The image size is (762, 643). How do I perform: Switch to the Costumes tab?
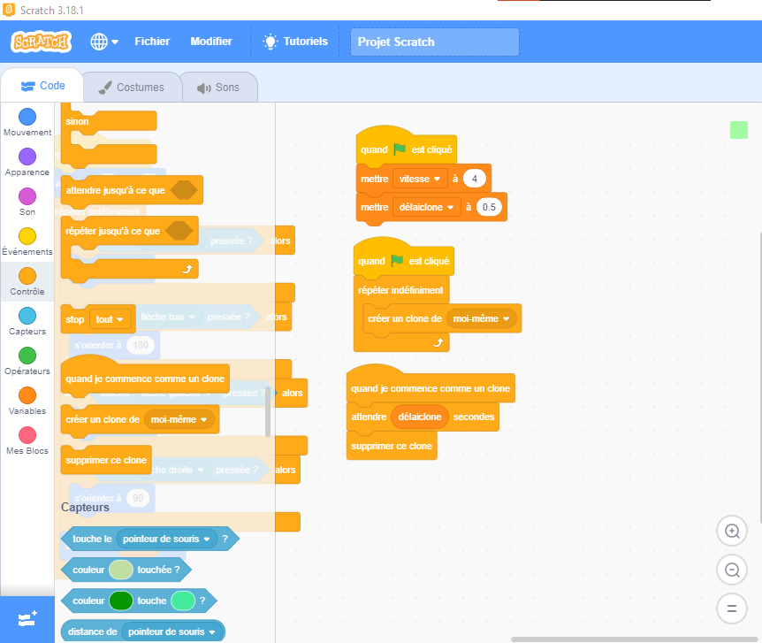pyautogui.click(x=131, y=88)
